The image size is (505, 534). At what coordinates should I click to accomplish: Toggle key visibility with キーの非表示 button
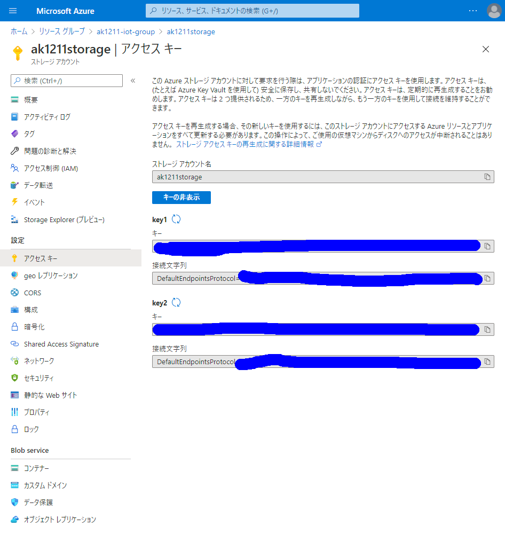[x=182, y=198]
